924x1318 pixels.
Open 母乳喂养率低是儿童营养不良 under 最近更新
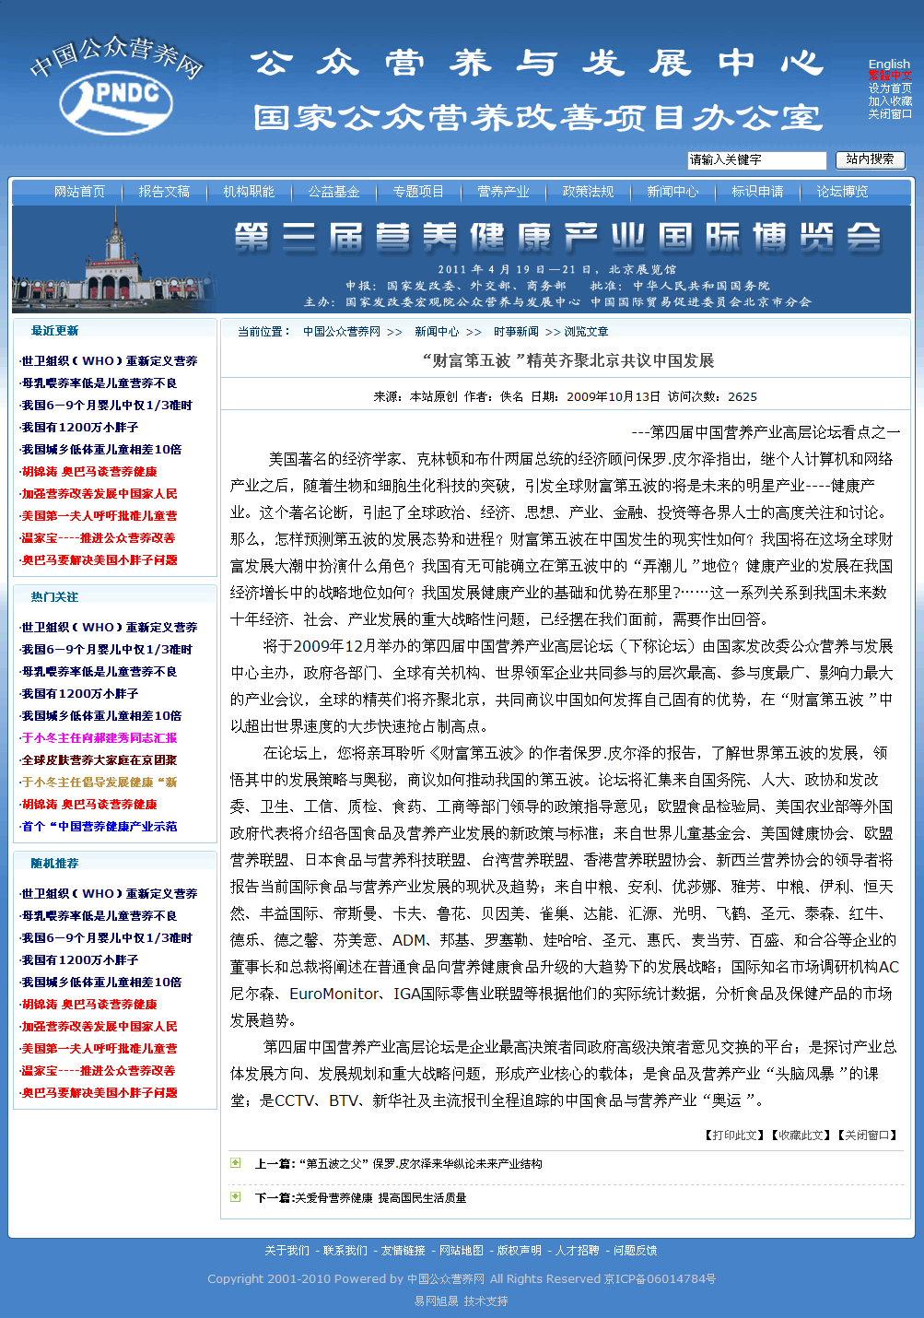point(99,383)
